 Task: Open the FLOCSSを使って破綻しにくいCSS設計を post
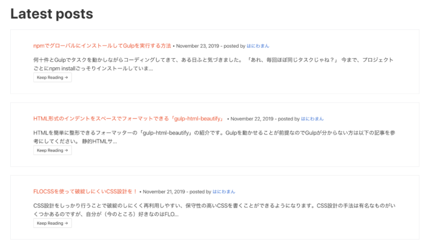click(85, 191)
